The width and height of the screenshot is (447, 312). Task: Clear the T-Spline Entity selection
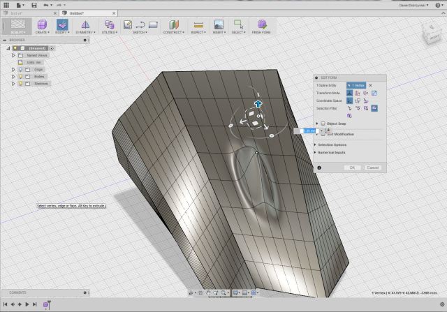(x=370, y=85)
